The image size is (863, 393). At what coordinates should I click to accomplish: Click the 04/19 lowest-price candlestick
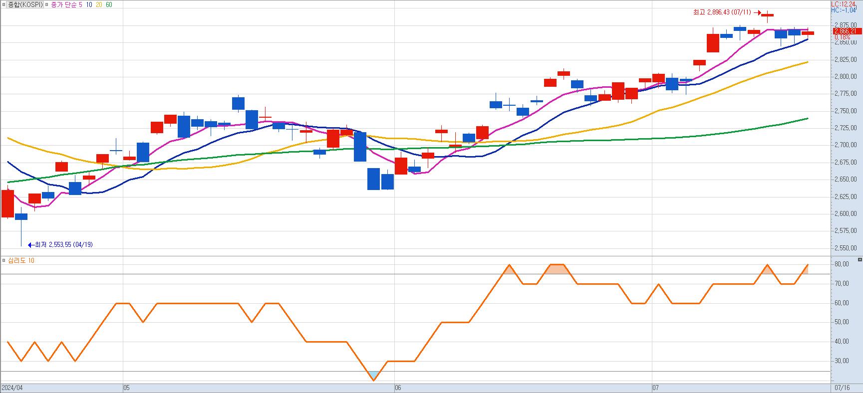coord(21,216)
